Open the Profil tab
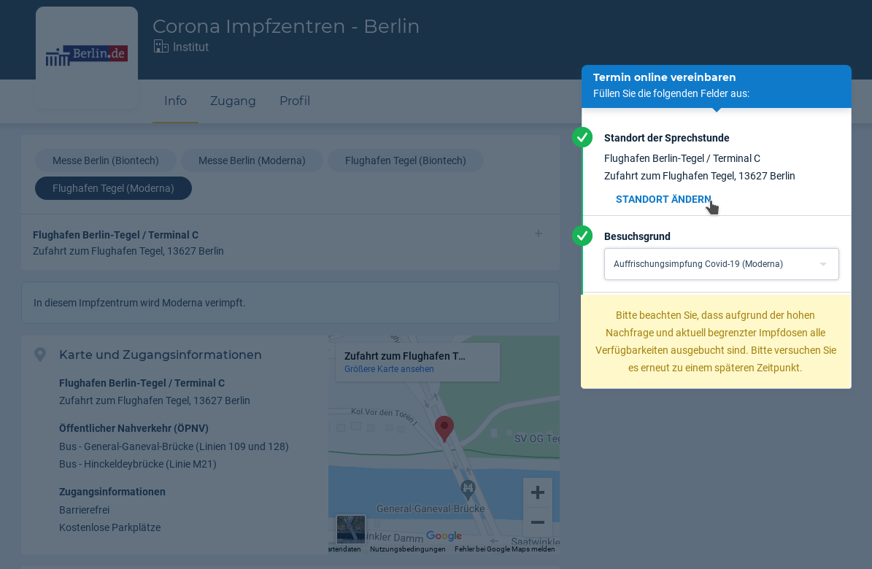Image resolution: width=872 pixels, height=569 pixels. pyautogui.click(x=295, y=101)
